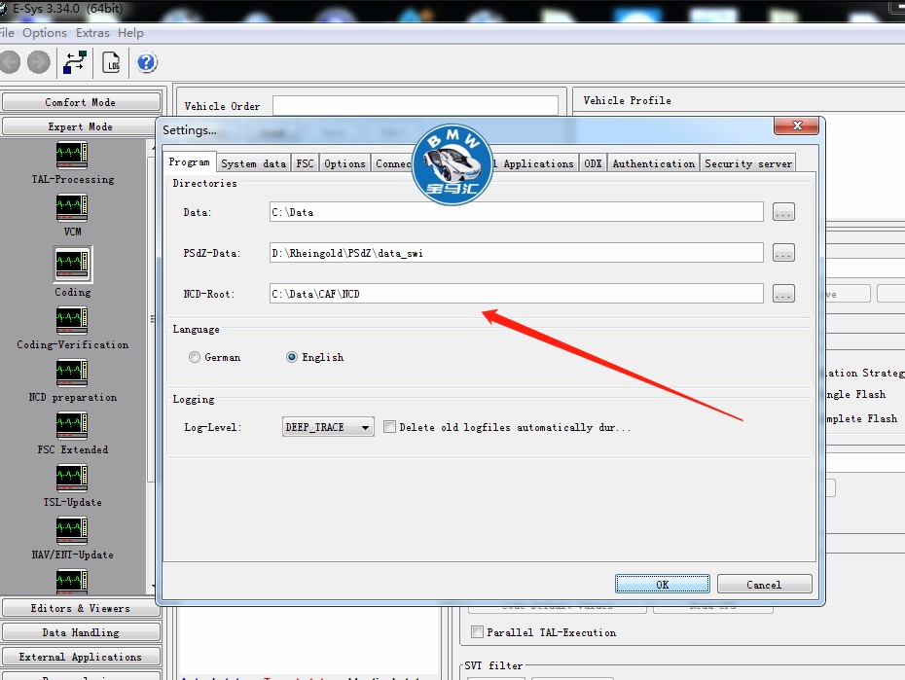
Task: Open the Coding-Verification module icon
Action: 72,320
